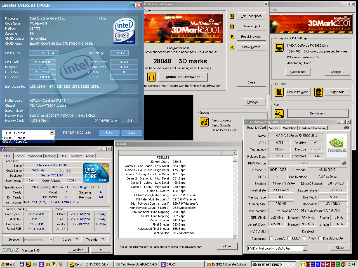The height and width of the screenshot is (268, 358).
Task: Click the Batch Run icon in Pro Tools
Action: [318, 92]
